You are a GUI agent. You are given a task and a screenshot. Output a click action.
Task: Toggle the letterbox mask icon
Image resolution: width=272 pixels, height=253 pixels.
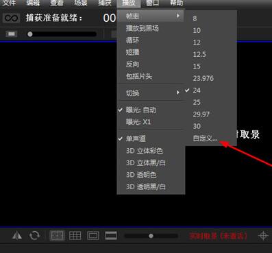click(111, 236)
